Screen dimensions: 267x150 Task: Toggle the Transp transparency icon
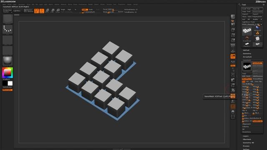(x=233, y=101)
